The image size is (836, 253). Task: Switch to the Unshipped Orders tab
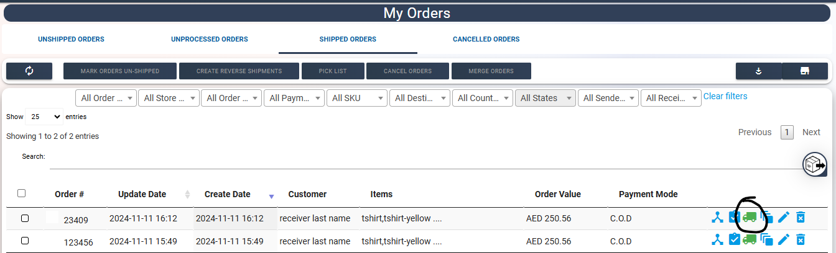(71, 39)
